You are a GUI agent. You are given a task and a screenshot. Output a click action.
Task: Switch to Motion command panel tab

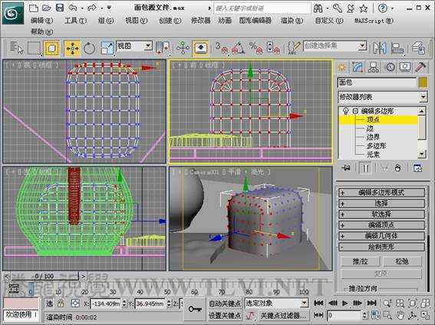(x=391, y=67)
